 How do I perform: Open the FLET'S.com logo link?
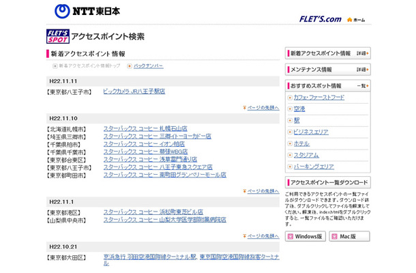point(321,19)
